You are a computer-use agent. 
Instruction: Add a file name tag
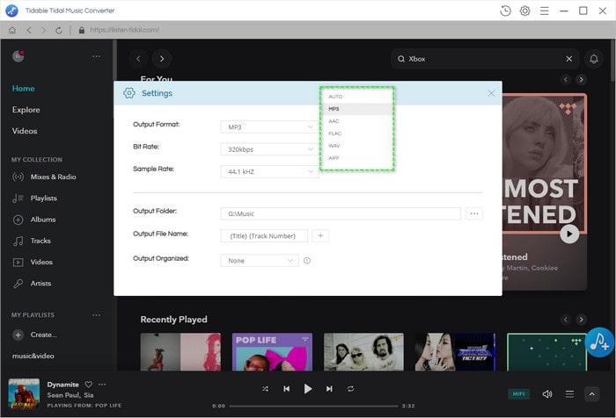(x=320, y=236)
